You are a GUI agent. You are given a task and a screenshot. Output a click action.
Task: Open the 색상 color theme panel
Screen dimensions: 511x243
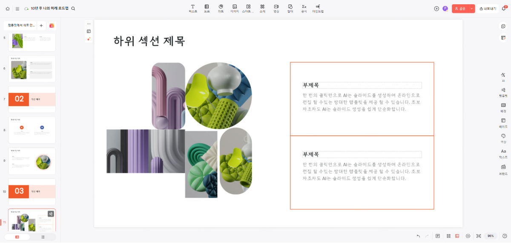[x=503, y=138]
